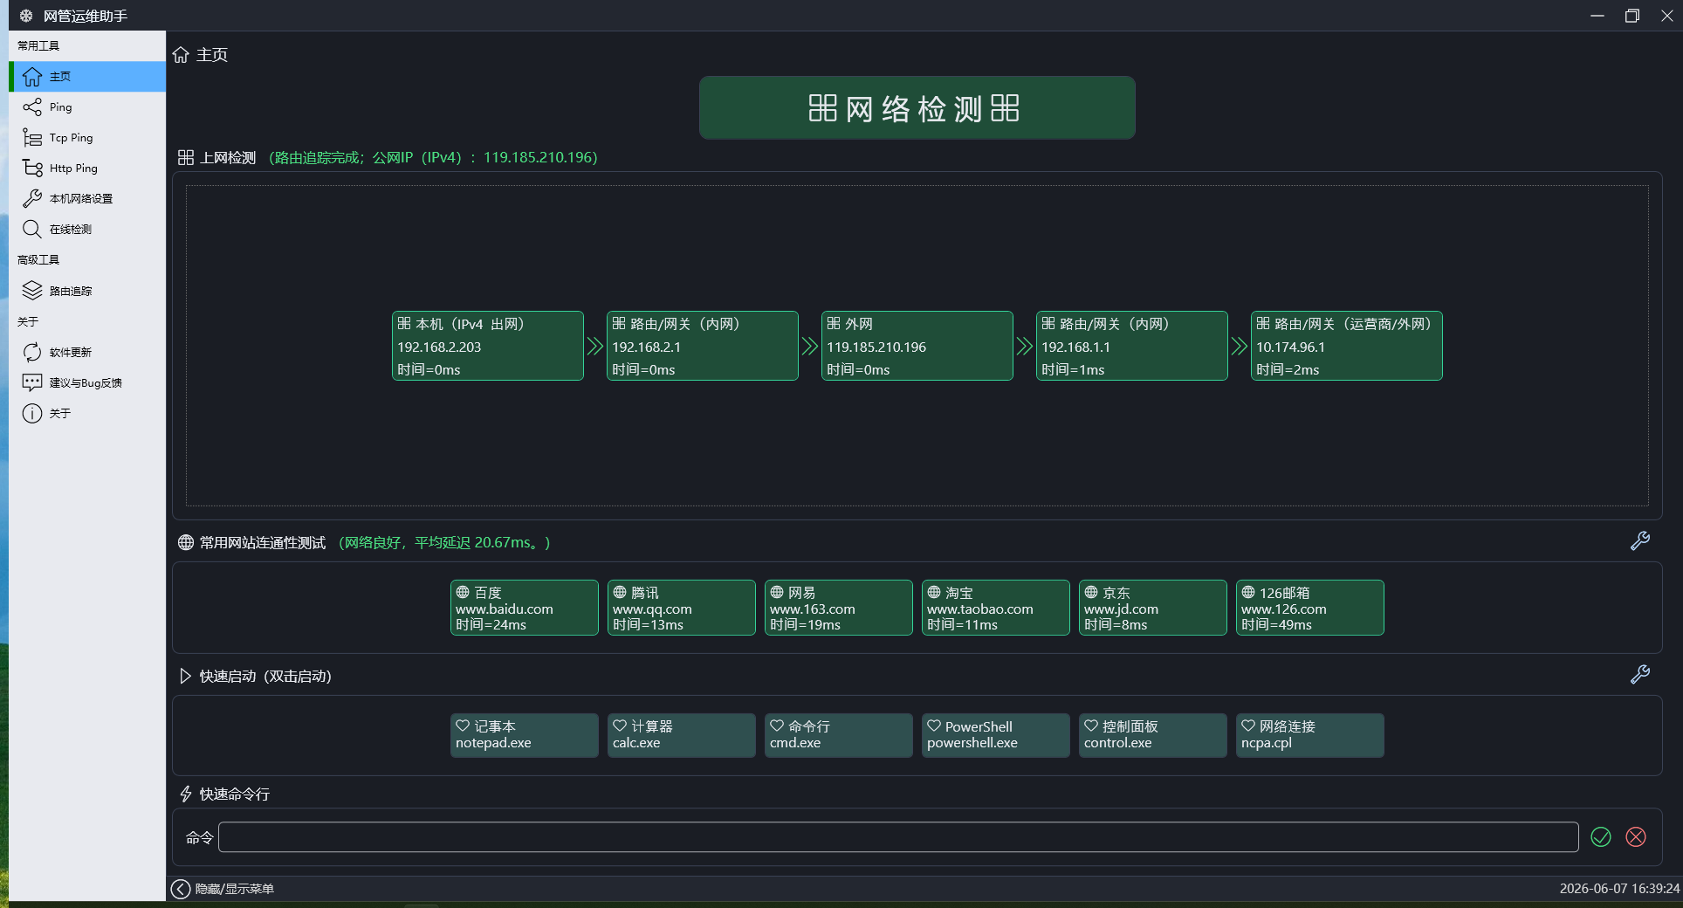Click the 路由/网关 192.168.2.1 node card
The width and height of the screenshot is (1683, 908).
coord(703,346)
